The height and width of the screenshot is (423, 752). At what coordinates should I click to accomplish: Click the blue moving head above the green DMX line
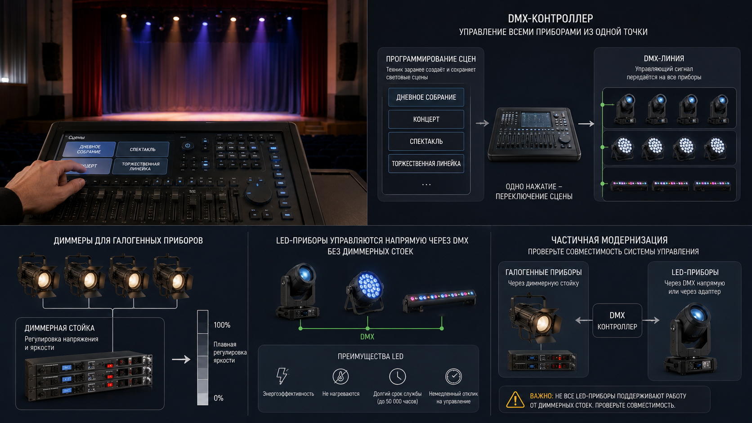(299, 291)
